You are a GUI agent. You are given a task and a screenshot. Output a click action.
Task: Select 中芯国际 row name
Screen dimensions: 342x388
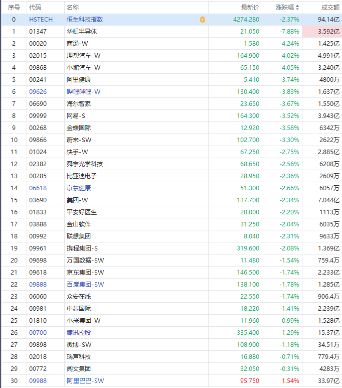79,309
